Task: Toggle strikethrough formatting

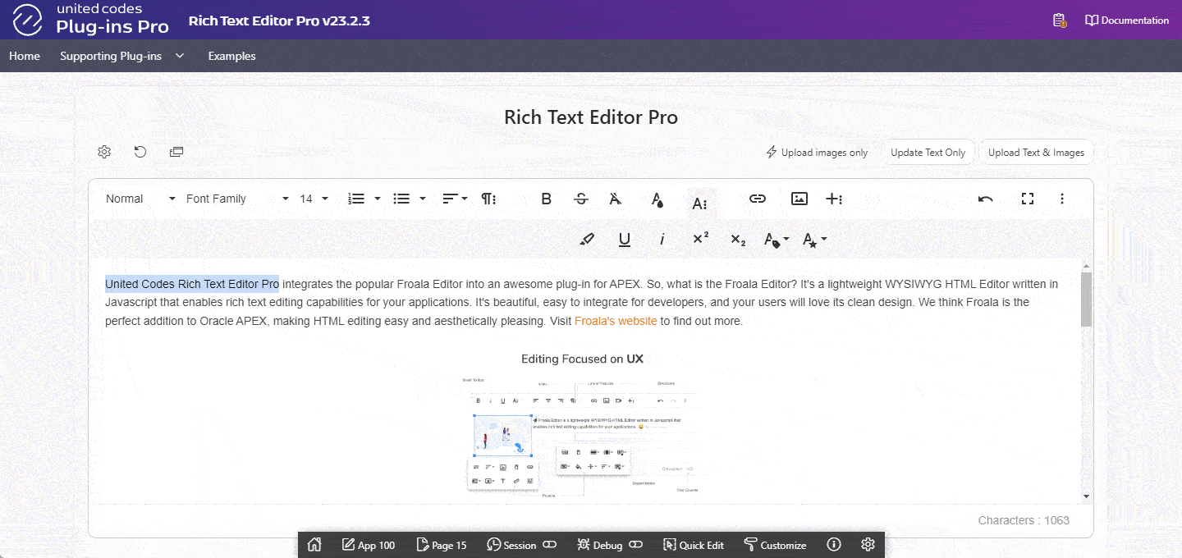Action: (x=581, y=199)
